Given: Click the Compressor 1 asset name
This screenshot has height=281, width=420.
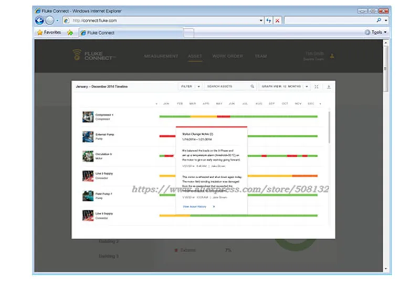Looking at the screenshot, I should (x=104, y=115).
